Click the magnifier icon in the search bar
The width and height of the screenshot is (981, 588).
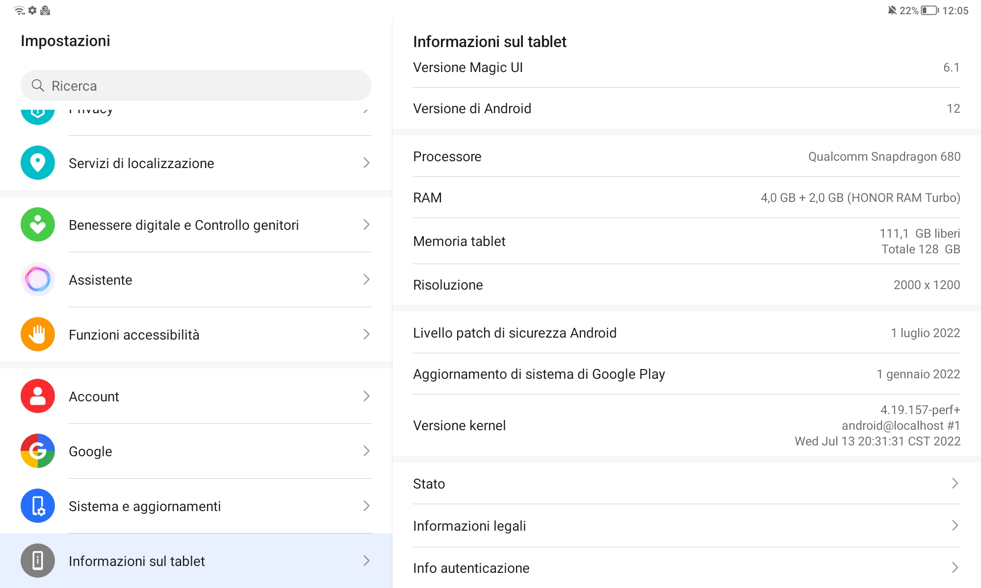coord(37,86)
